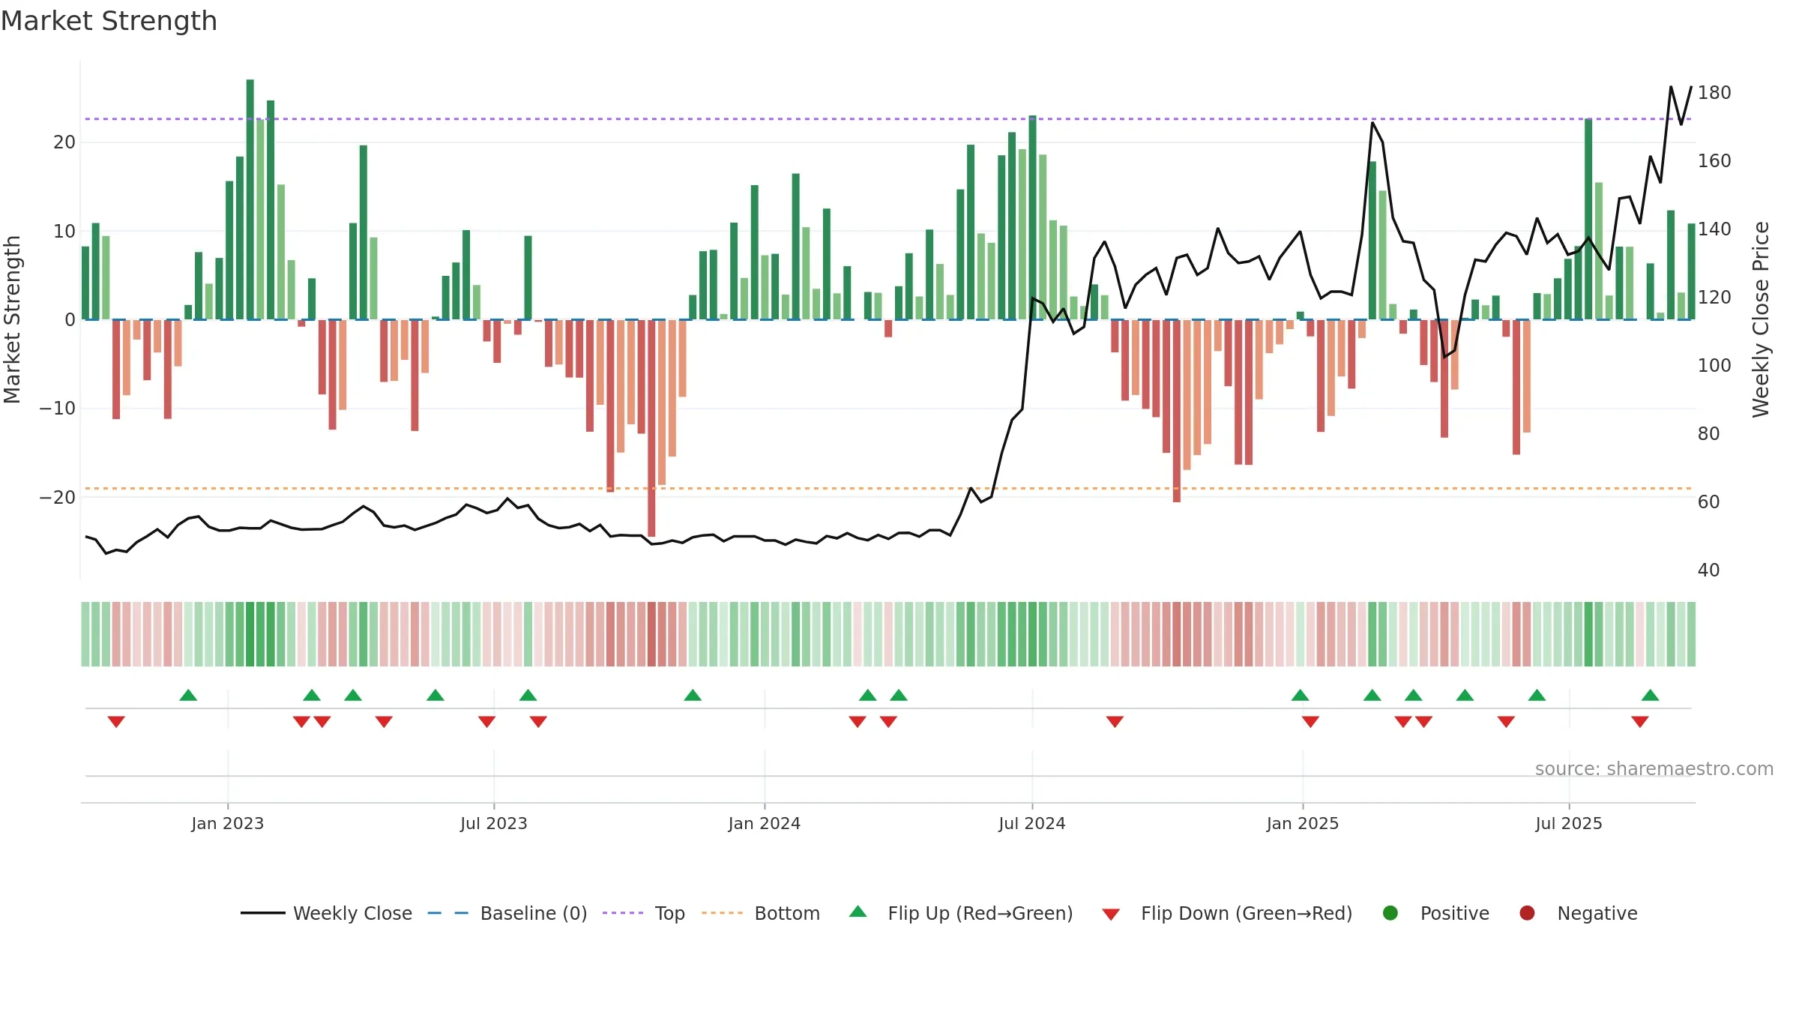Click the tallest green bar above the Top line
Image resolution: width=1799 pixels, height=1012 pixels.
click(250, 199)
